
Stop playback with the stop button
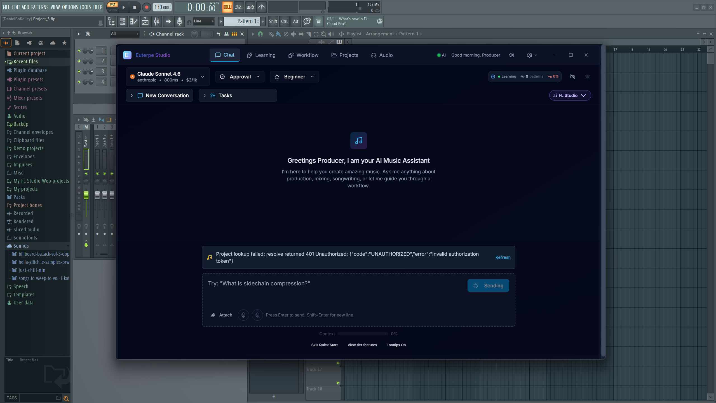coord(135,7)
